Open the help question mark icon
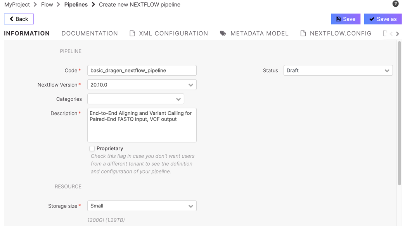Viewport: 405px width, 226px height. [395, 3]
